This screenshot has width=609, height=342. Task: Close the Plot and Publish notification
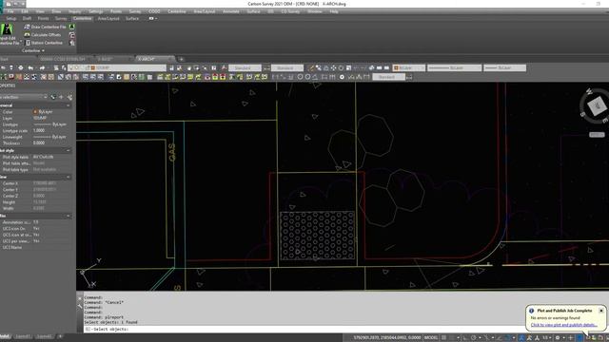[x=600, y=311]
